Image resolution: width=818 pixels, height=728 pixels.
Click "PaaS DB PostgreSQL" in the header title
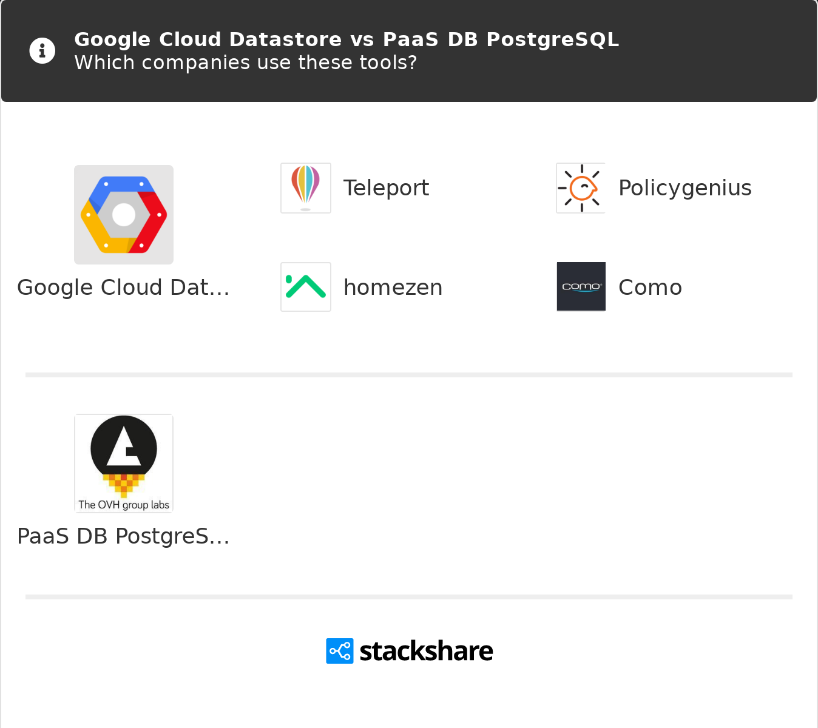501,39
